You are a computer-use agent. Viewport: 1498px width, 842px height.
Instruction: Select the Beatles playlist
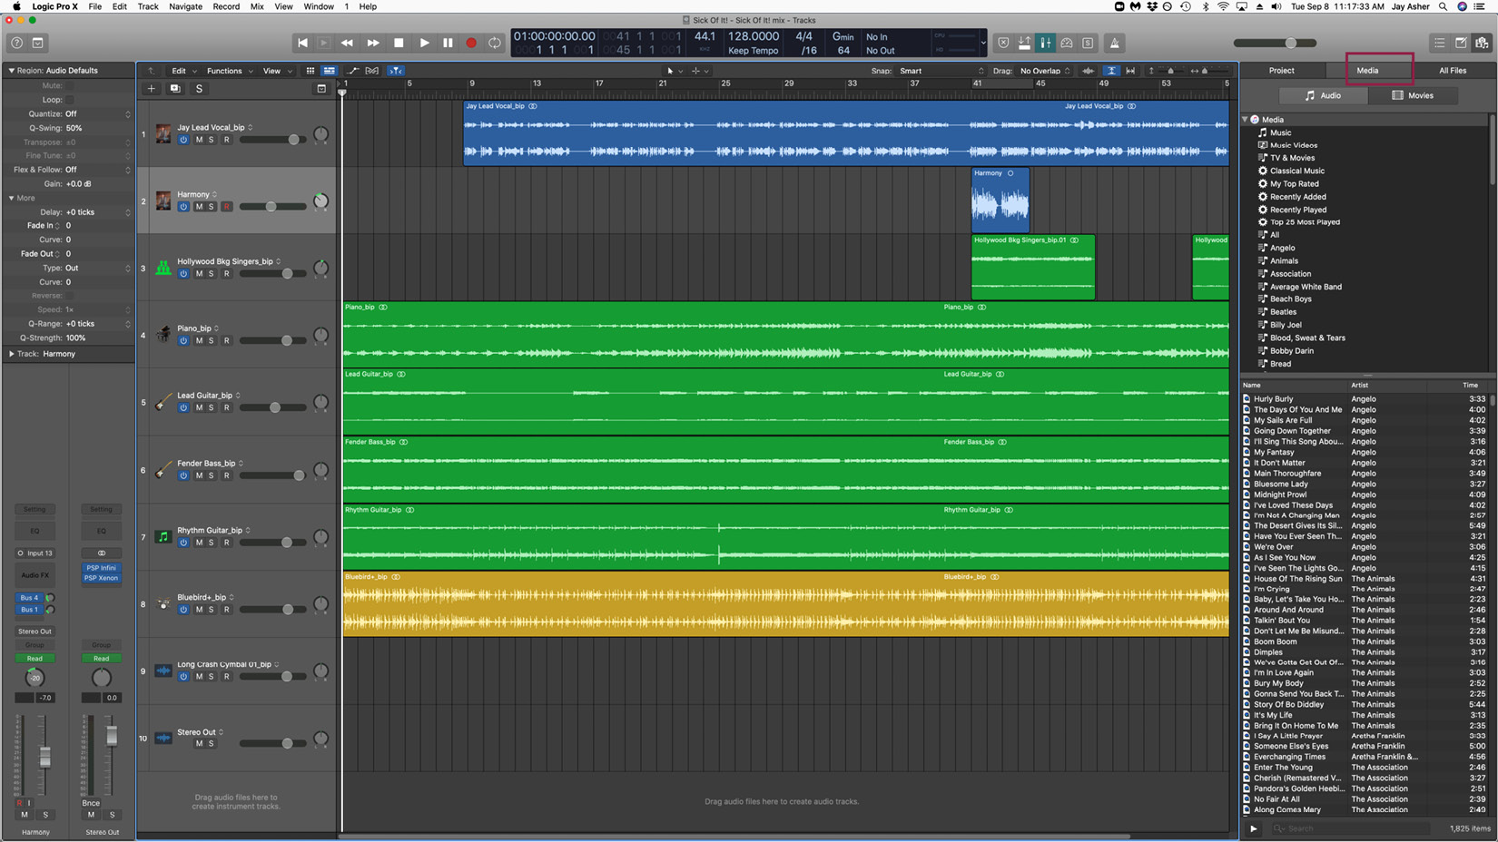coord(1283,312)
